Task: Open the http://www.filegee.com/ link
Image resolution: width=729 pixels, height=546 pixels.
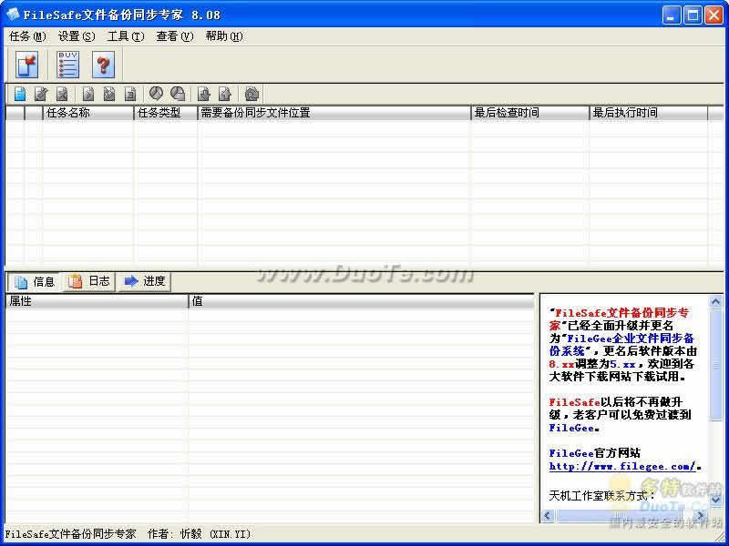Action: (622, 466)
